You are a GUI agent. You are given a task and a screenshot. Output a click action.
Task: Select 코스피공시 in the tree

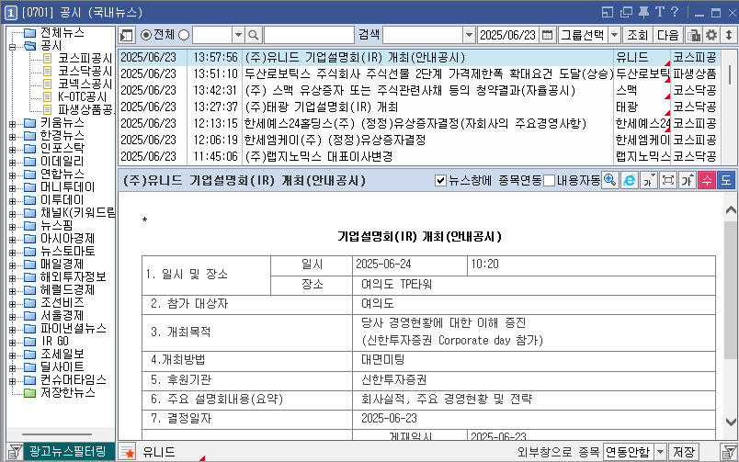[85, 59]
